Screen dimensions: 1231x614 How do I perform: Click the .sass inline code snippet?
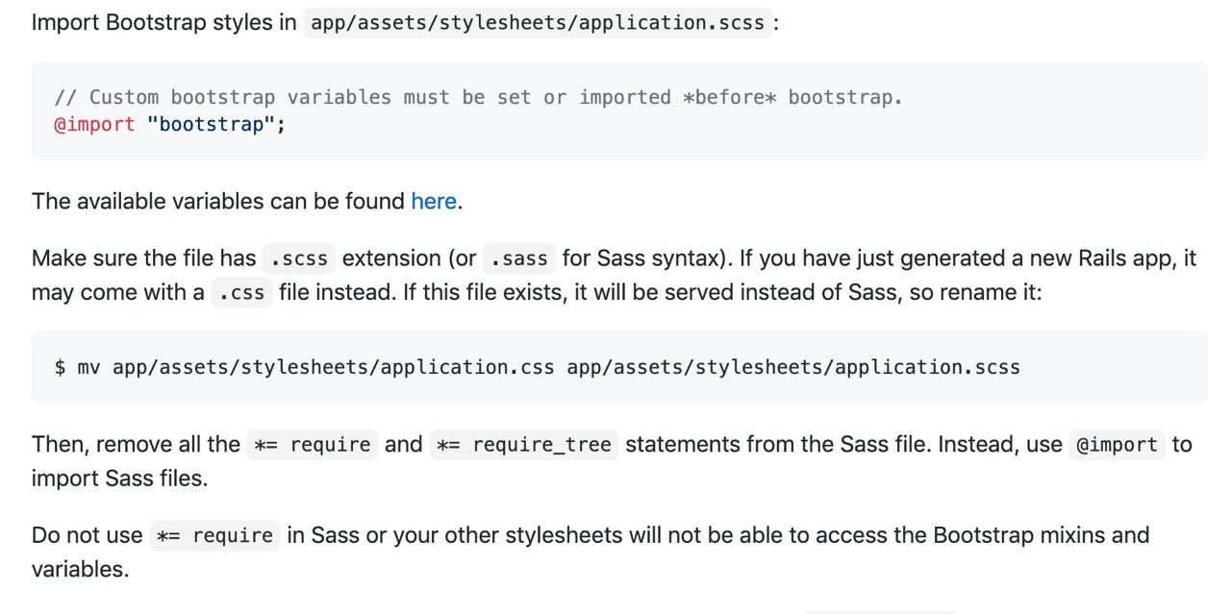[519, 258]
